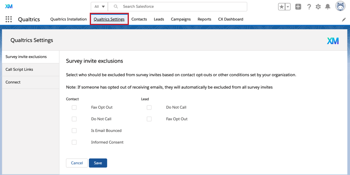Check the Is Email Bounced box
Image resolution: width=350 pixels, height=175 pixels.
click(74, 131)
